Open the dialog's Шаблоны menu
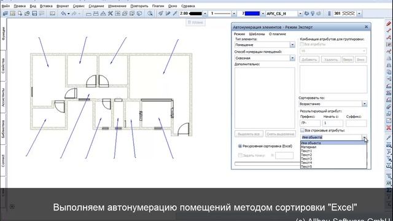 coord(257,34)
